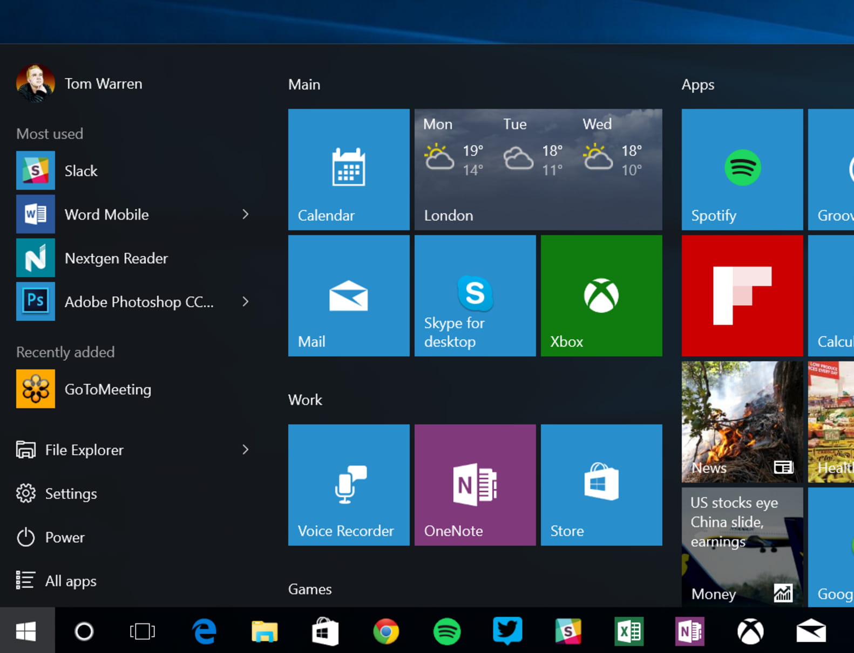
Task: Expand Adobe Photoshop CC jump list arrow
Action: coord(246,301)
